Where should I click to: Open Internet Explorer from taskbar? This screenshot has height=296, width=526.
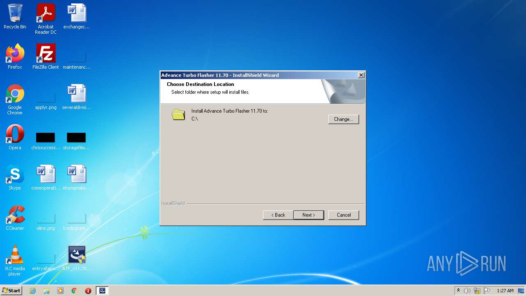tap(32, 291)
